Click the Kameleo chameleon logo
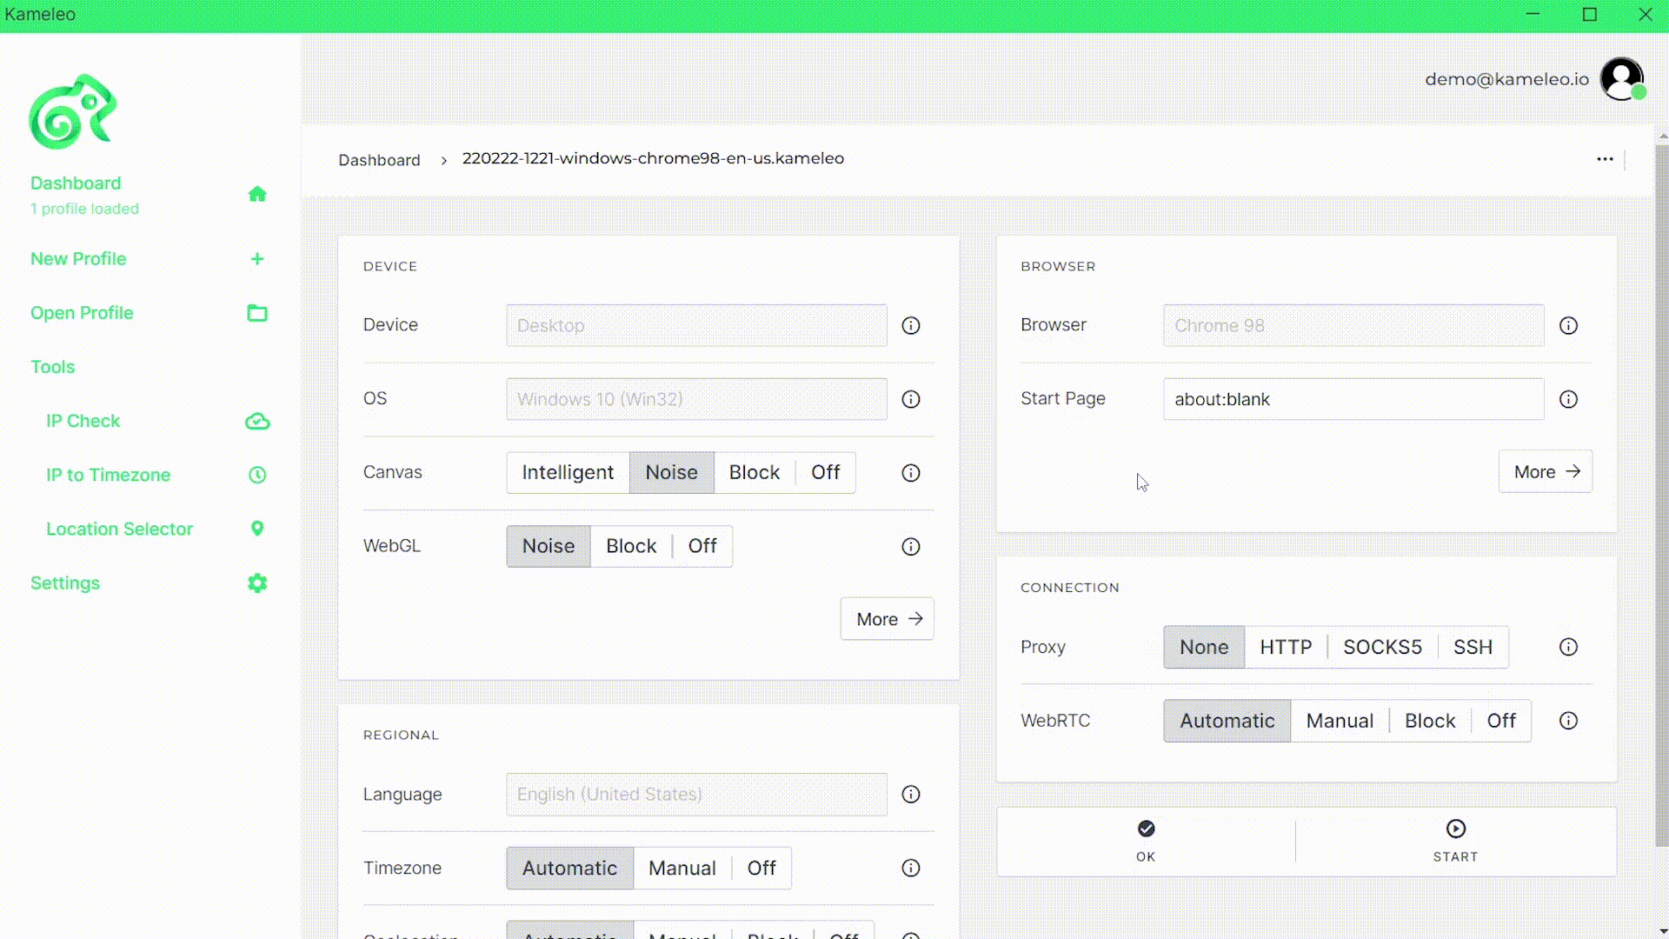1669x939 pixels. 73,111
